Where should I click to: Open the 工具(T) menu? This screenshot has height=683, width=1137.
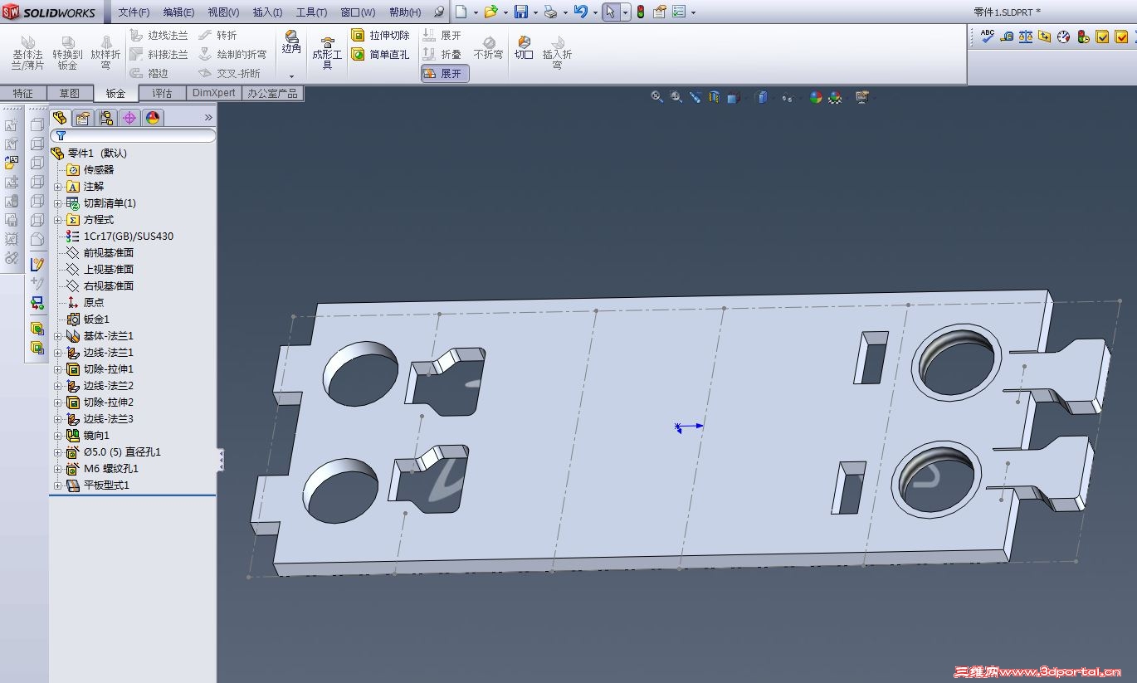point(312,12)
